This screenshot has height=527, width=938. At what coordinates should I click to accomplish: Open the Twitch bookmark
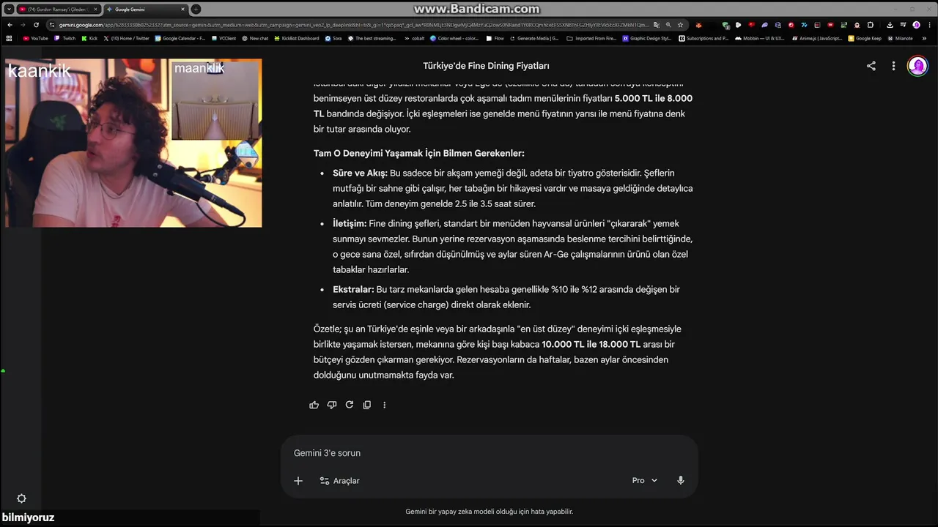(x=64, y=38)
